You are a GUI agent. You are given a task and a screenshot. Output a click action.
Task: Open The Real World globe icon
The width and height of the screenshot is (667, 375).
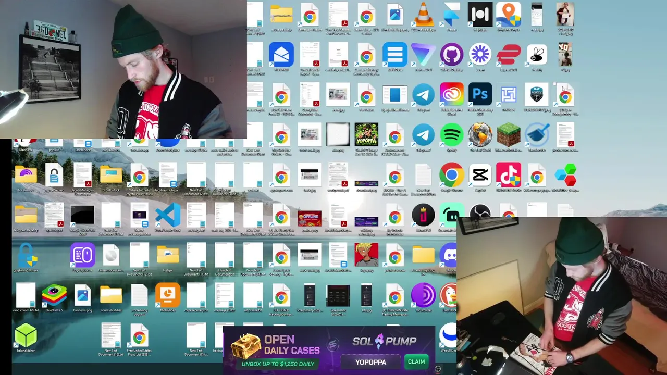tap(480, 135)
